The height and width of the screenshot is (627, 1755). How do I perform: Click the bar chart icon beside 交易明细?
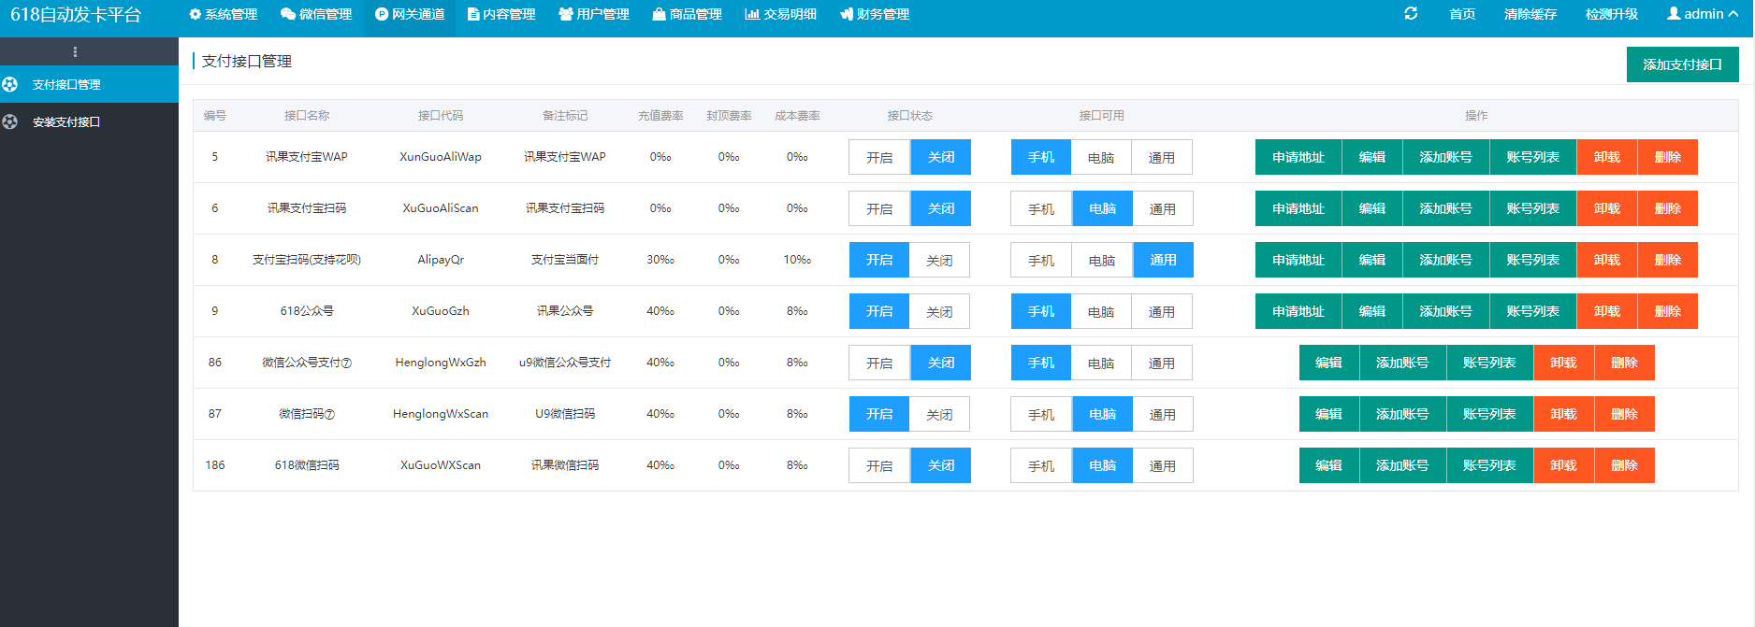(752, 14)
